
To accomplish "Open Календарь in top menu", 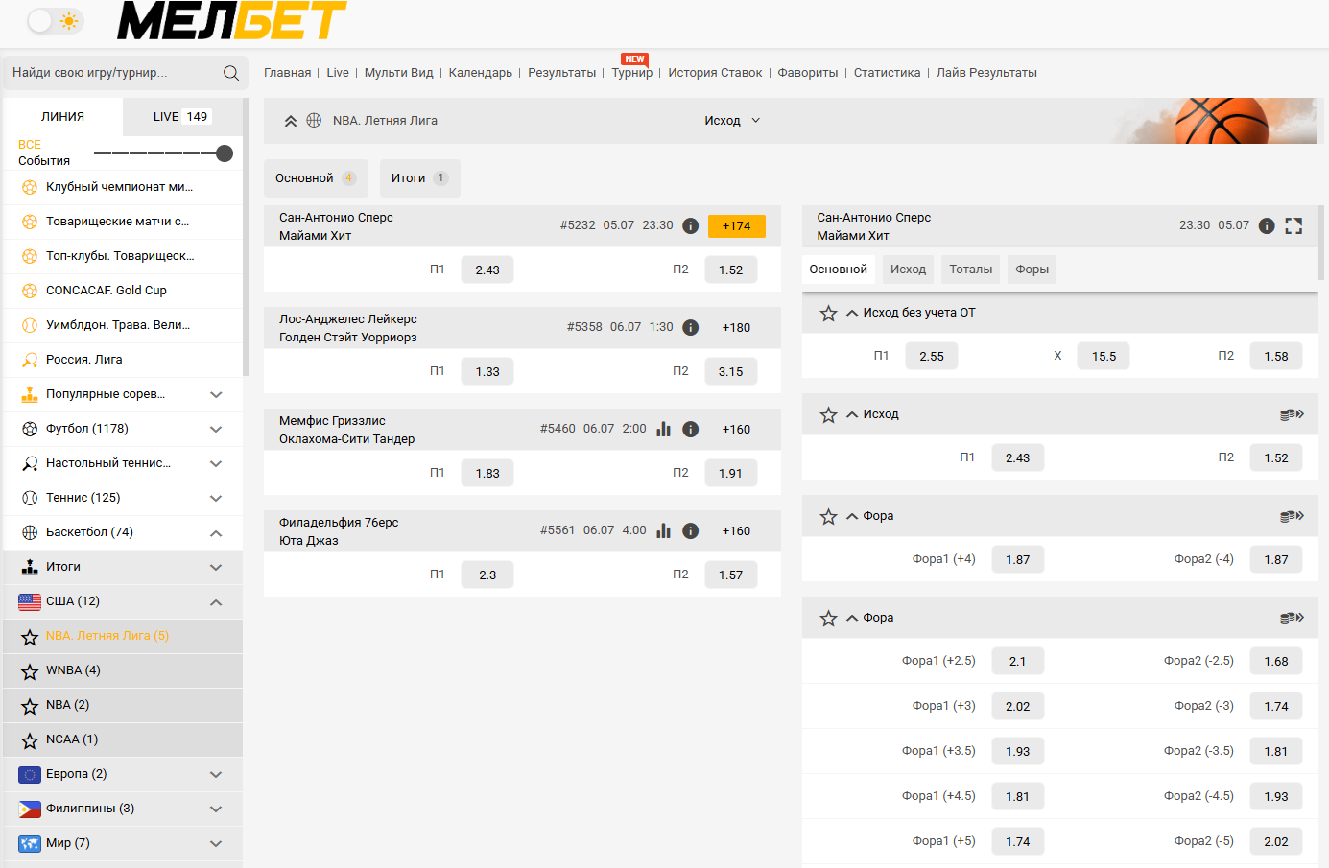I will [481, 73].
